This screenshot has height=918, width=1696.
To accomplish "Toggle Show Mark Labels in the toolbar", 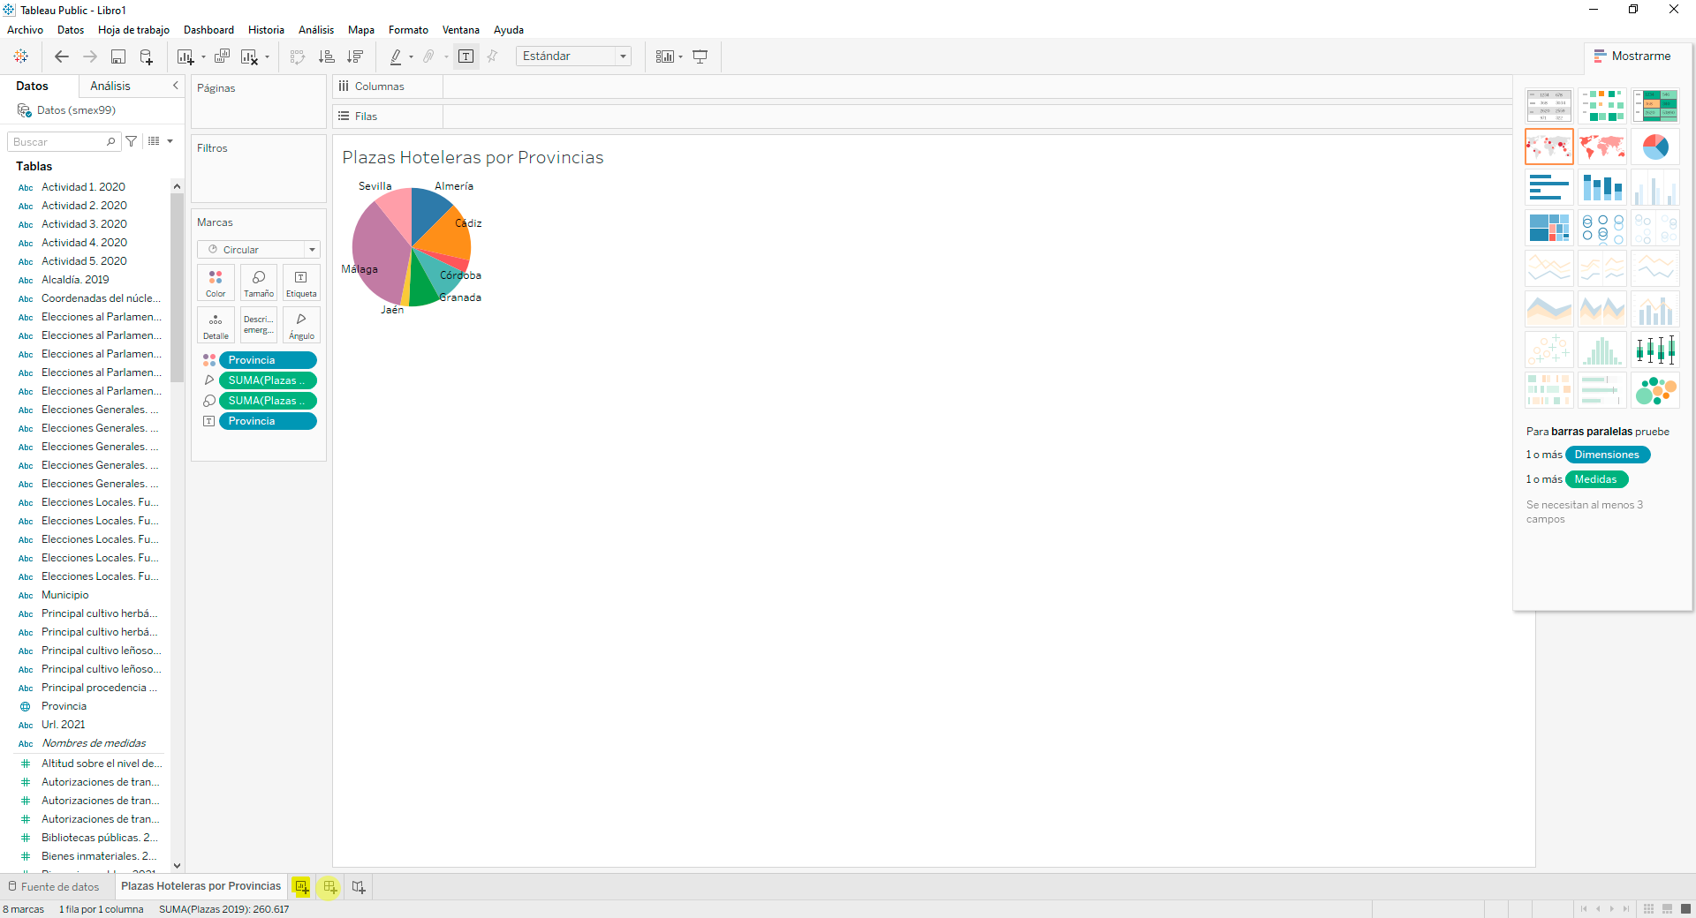I will pyautogui.click(x=466, y=56).
